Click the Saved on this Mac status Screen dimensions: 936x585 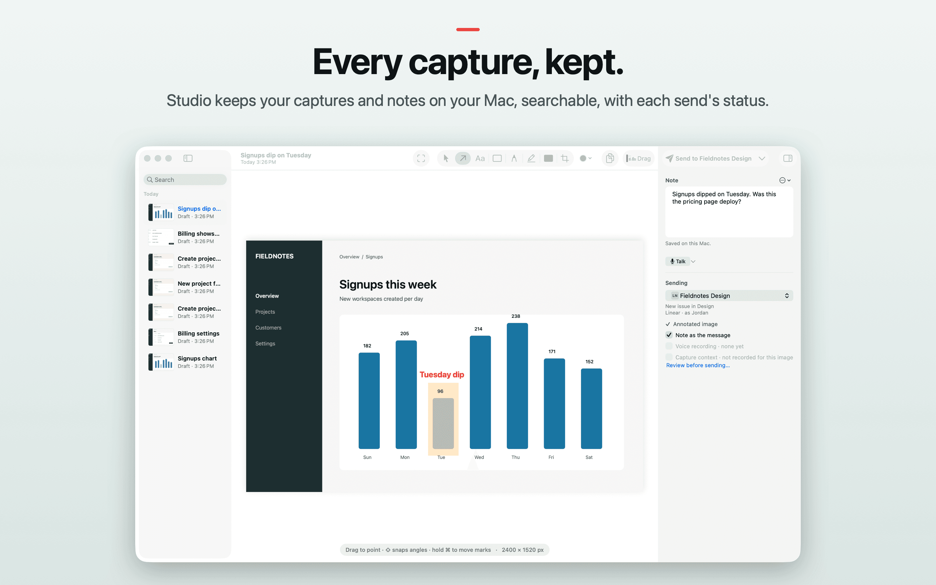coord(688,243)
